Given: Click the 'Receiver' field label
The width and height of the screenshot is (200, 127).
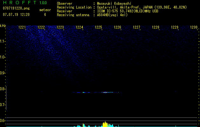Looking at the screenshot, I should point(65,11).
